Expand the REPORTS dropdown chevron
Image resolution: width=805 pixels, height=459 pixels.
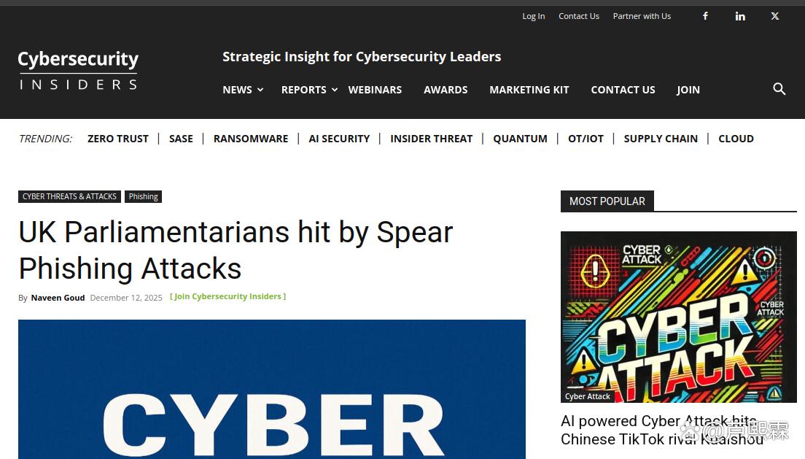[334, 90]
